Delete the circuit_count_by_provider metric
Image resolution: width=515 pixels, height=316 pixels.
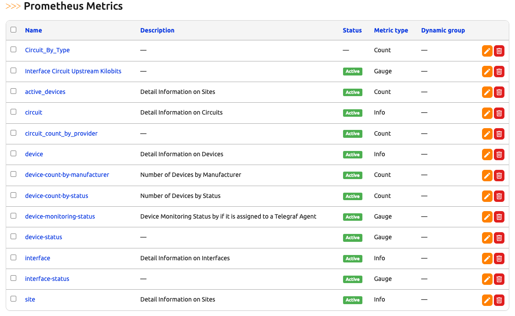[499, 134]
